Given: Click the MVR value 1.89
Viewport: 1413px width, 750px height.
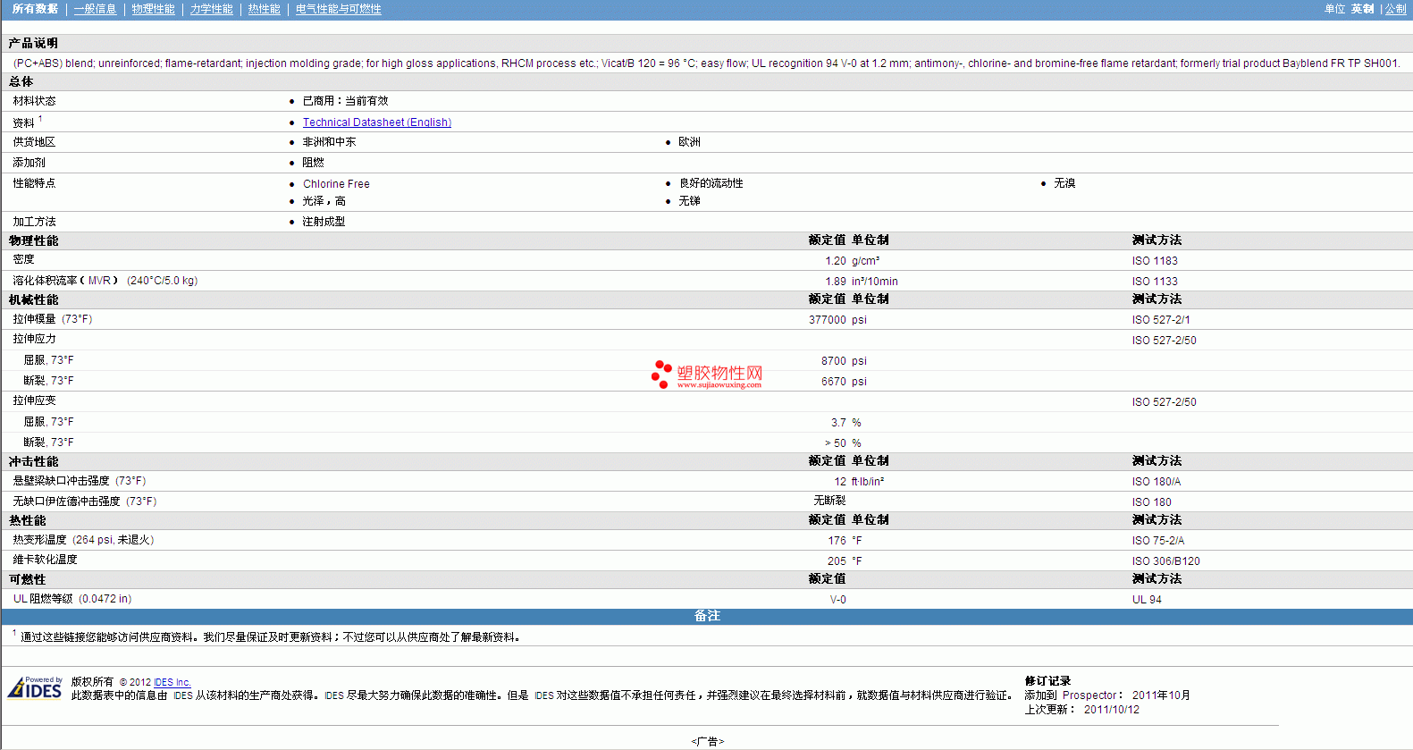Looking at the screenshot, I should [x=836, y=282].
